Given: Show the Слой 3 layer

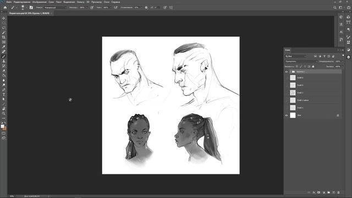Looking at the screenshot, I should (x=287, y=85).
